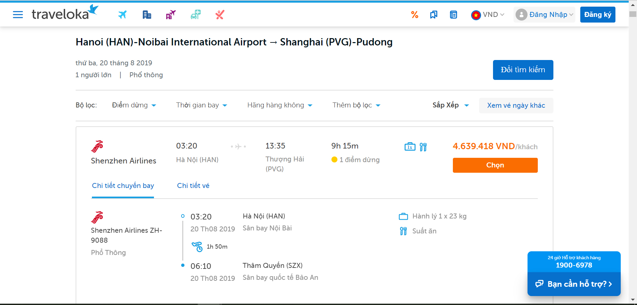Click Shenzhen Airlines ZH-9088 flight number
This screenshot has width=637, height=305.
pyautogui.click(x=126, y=235)
